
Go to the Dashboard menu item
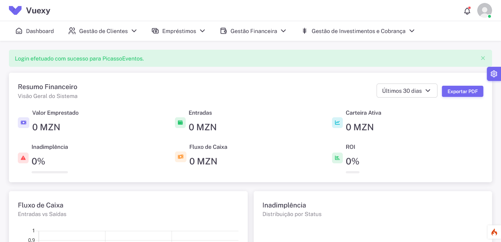(x=35, y=31)
